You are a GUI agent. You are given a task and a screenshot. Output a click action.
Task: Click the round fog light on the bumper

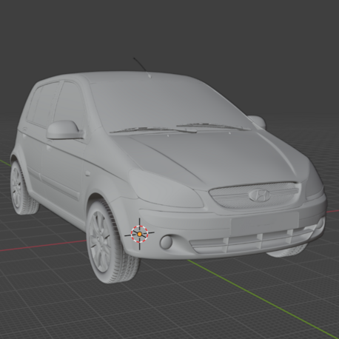167,242
